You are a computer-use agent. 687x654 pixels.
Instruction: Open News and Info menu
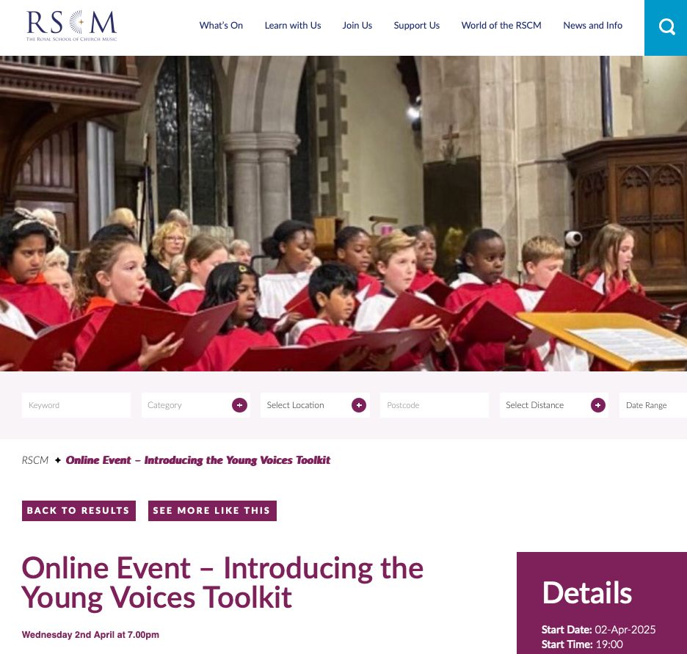592,26
